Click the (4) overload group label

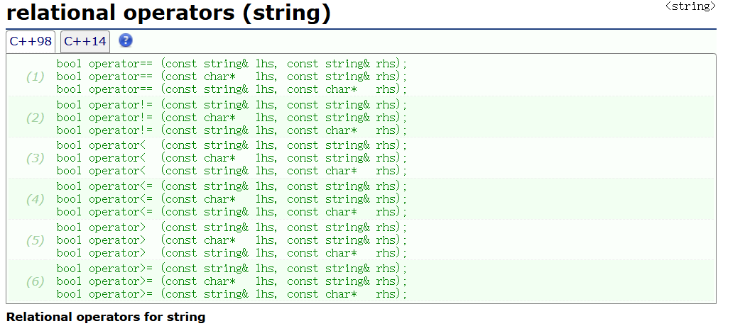click(36, 199)
